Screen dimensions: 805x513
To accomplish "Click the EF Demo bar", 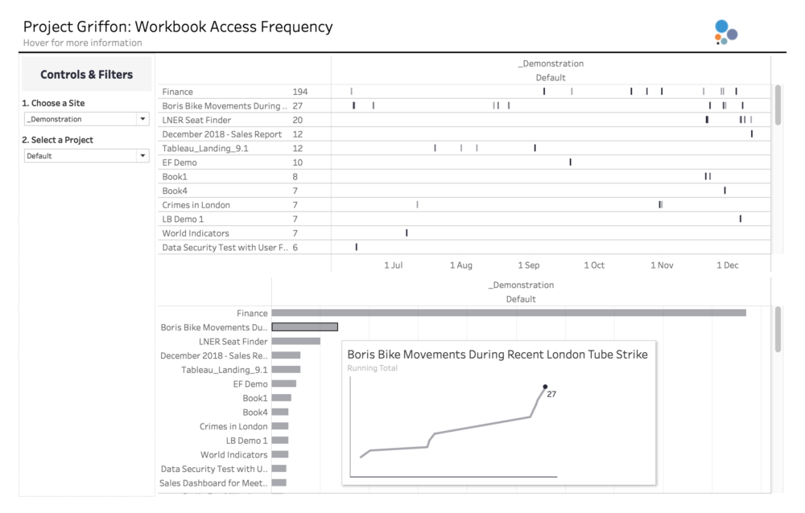I will coord(284,384).
